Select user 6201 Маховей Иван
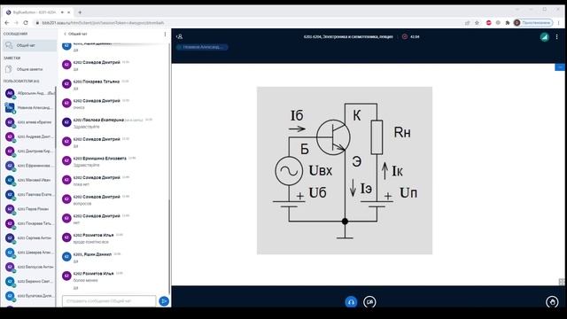The width and height of the screenshot is (567, 319). [29, 180]
